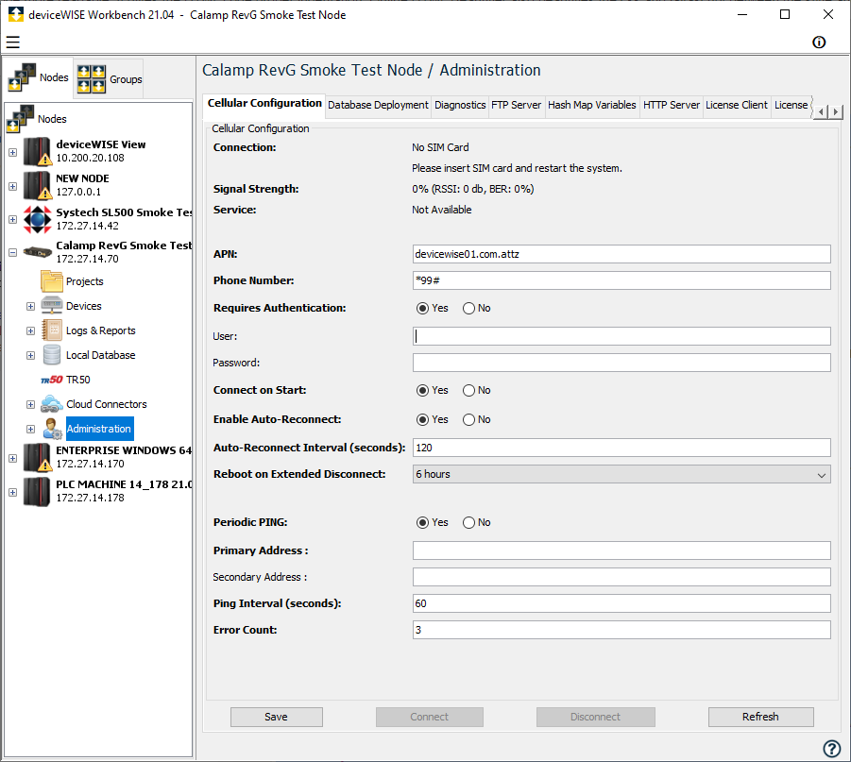Click the Phone Number field
This screenshot has width=851, height=762.
621,280
